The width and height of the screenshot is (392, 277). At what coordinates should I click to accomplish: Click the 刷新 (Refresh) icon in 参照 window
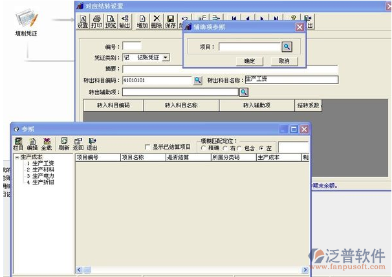tap(63, 144)
